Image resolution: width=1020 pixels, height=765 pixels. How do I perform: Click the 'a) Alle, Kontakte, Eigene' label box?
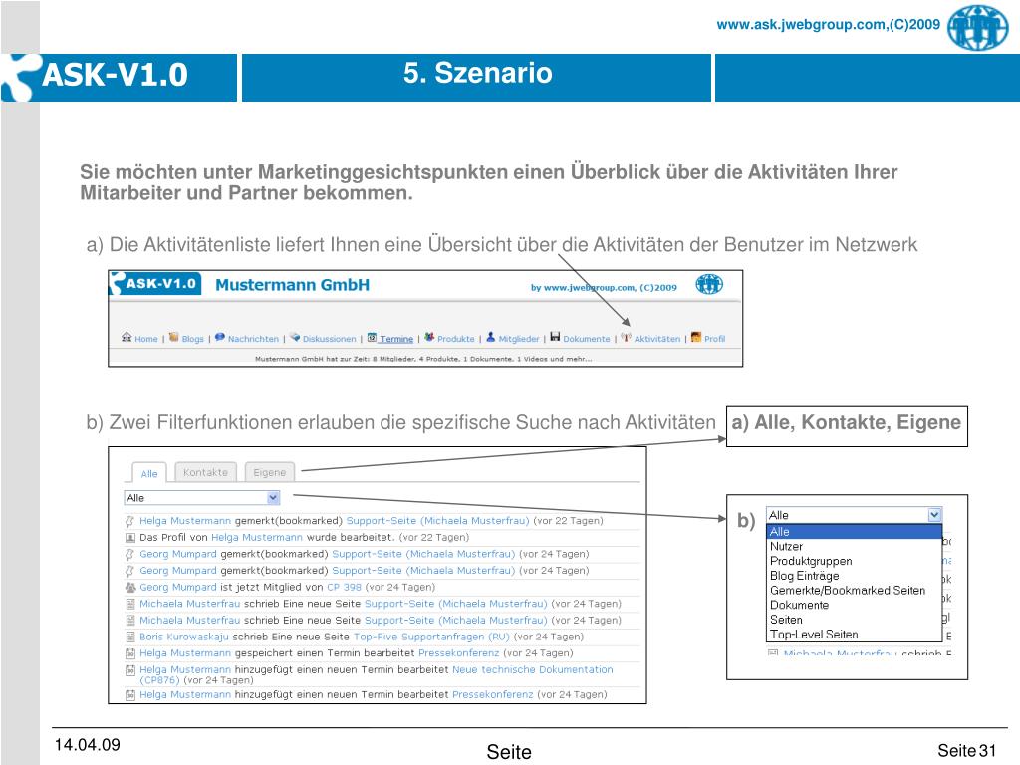tap(847, 426)
